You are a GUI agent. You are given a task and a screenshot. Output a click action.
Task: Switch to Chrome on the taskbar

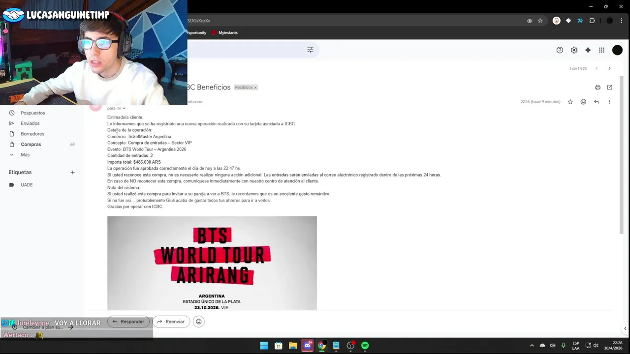321,346
